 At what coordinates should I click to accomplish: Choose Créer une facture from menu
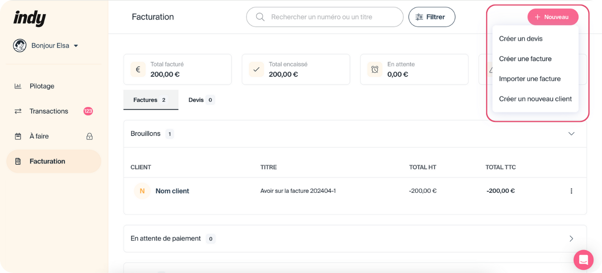click(525, 59)
